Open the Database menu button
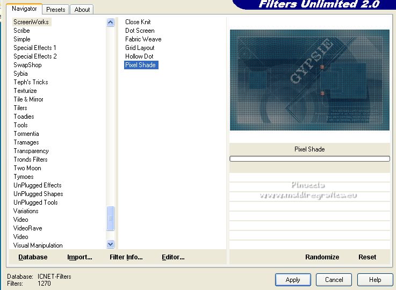Image resolution: width=396 pixels, height=290 pixels. coord(33,257)
